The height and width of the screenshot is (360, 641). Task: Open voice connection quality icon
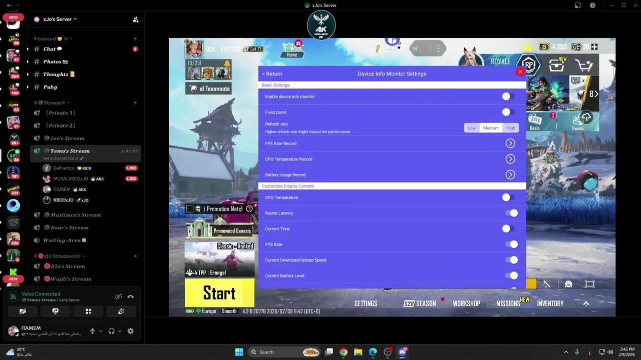pos(14,296)
